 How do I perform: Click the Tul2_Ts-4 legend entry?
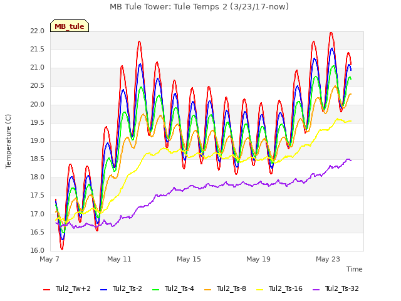click(173, 288)
